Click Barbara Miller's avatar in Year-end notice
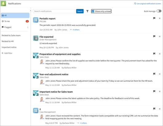This screenshot has width=163, height=126. [x=42, y=82]
